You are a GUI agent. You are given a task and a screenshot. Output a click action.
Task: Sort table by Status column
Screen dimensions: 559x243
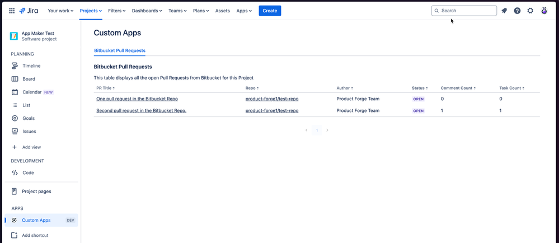pos(420,88)
